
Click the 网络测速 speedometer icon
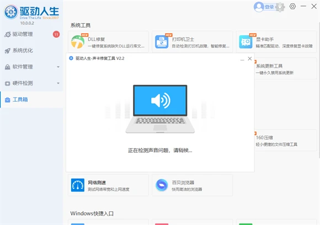coord(78,185)
